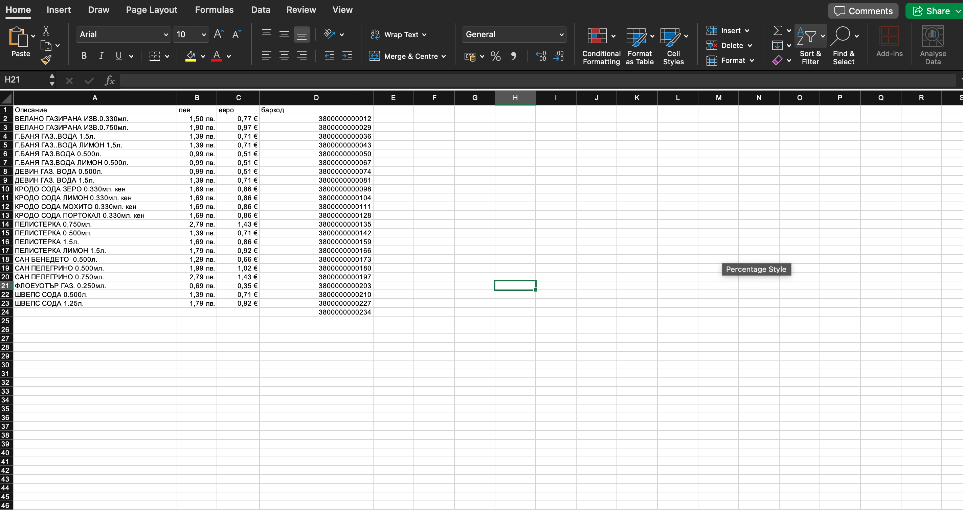Select the Format Painter brush
This screenshot has width=963, height=510.
(46, 60)
